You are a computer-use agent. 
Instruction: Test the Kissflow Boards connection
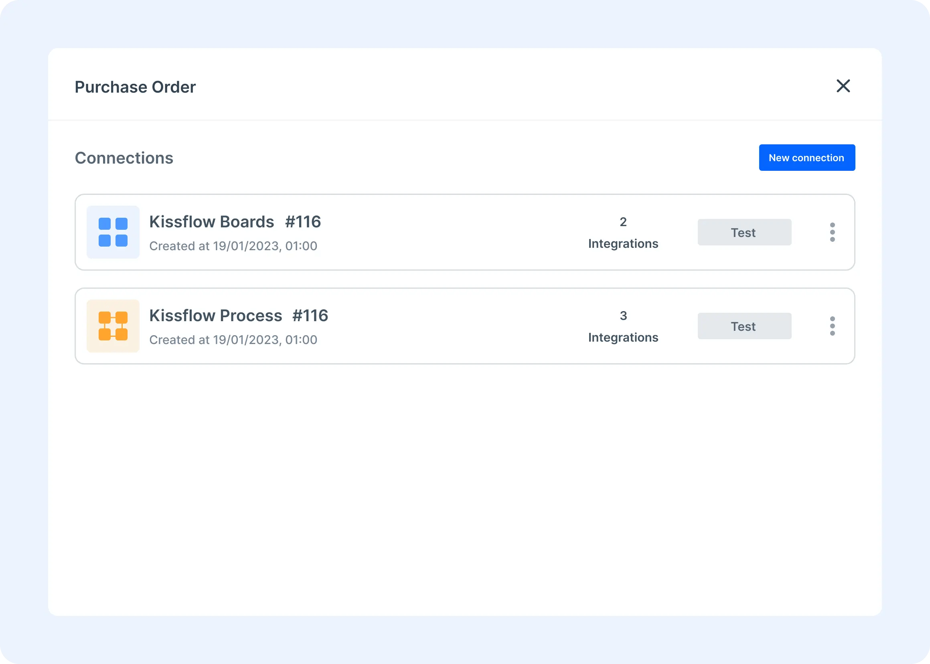click(x=744, y=231)
